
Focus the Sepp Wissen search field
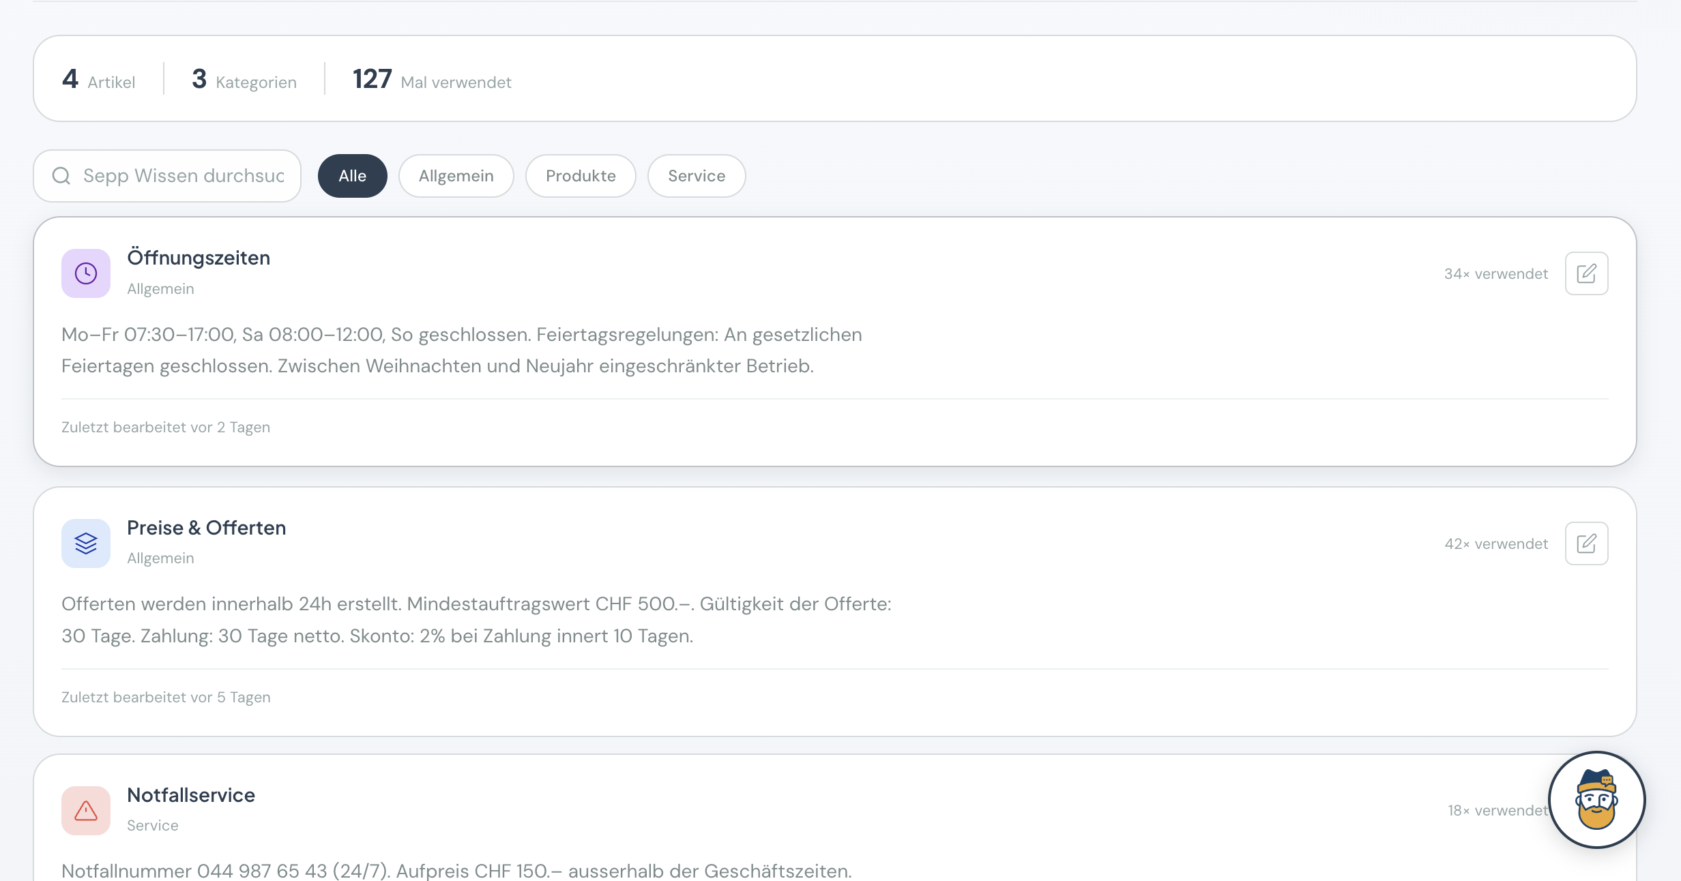point(183,176)
